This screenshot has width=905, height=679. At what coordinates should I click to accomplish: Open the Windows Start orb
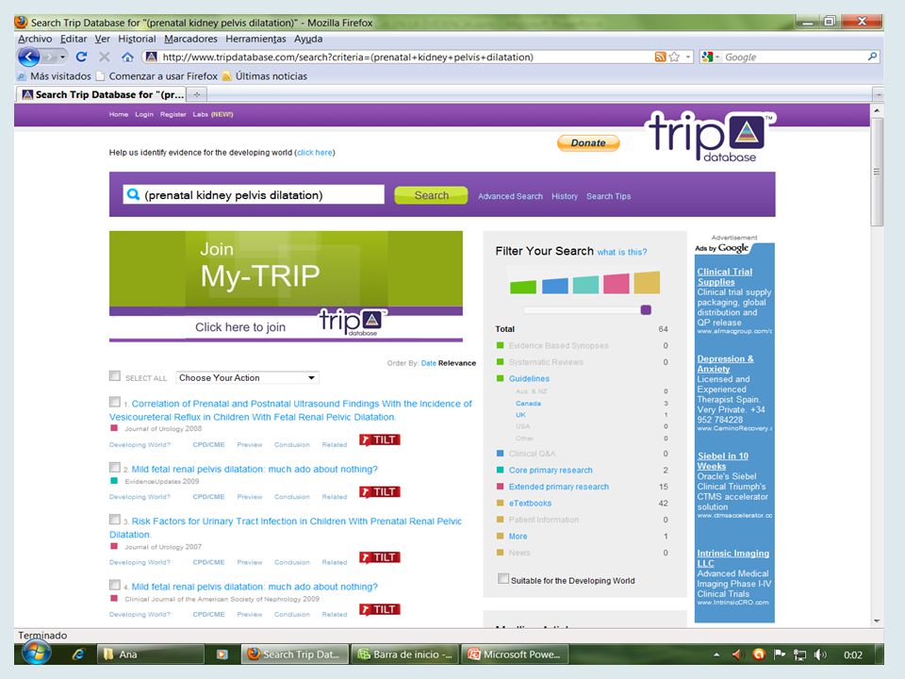coord(37,654)
